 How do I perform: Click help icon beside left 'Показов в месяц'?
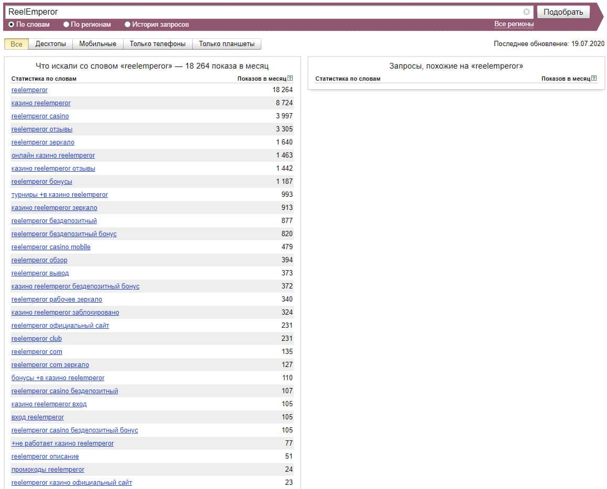[x=290, y=79]
